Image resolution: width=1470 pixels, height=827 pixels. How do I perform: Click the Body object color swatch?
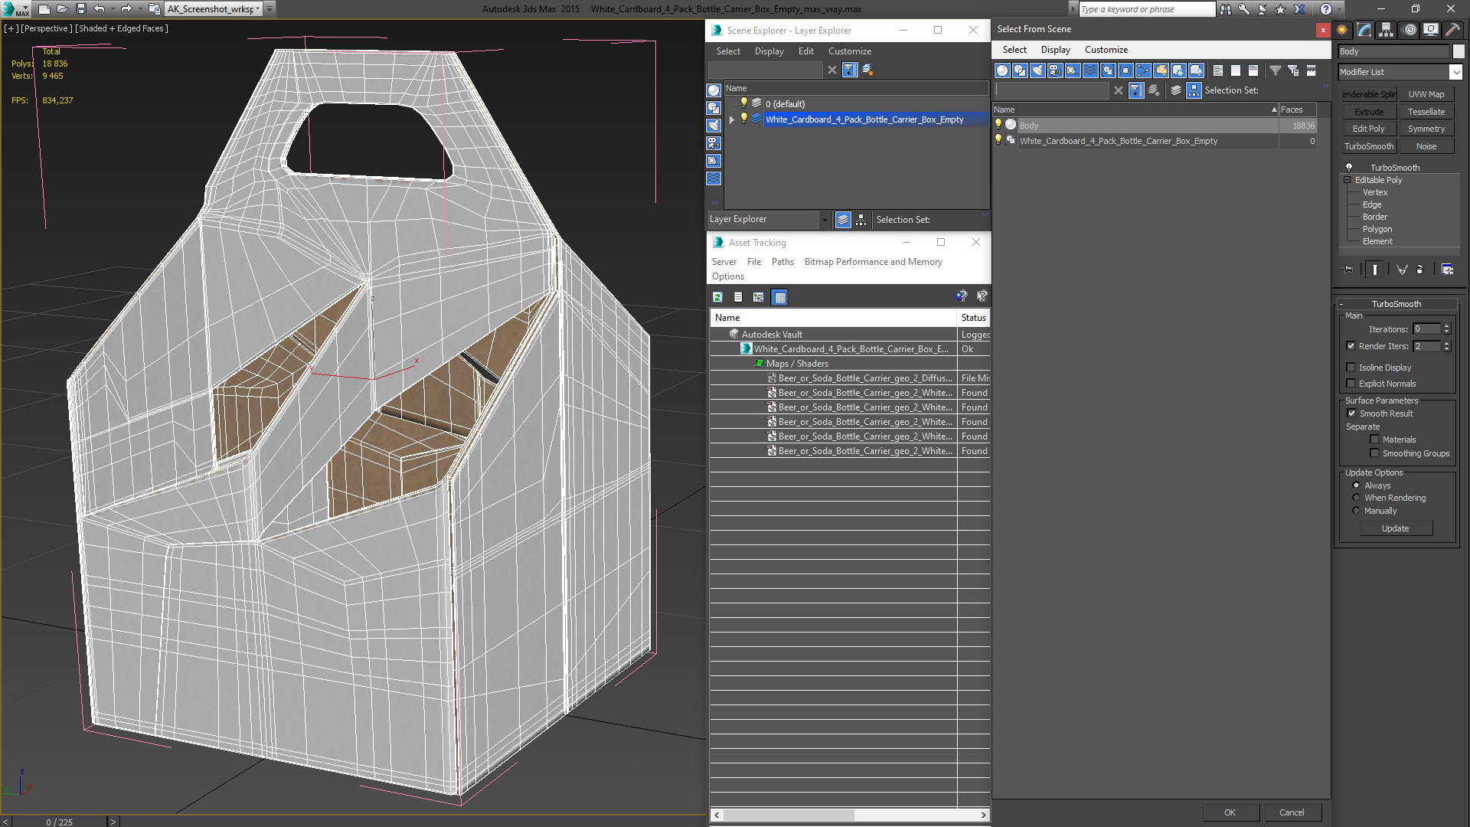tap(1458, 51)
